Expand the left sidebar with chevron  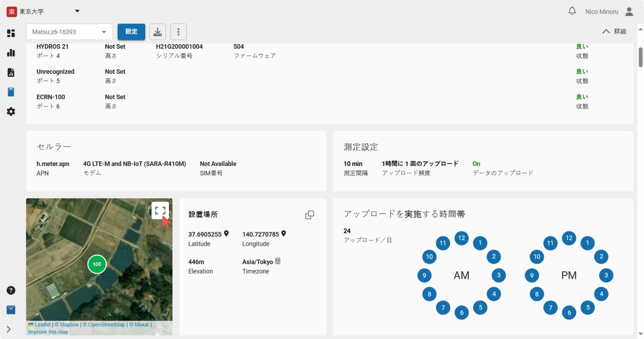[9, 329]
